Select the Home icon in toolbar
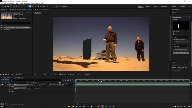This screenshot has height=108, width=192. point(2,6)
